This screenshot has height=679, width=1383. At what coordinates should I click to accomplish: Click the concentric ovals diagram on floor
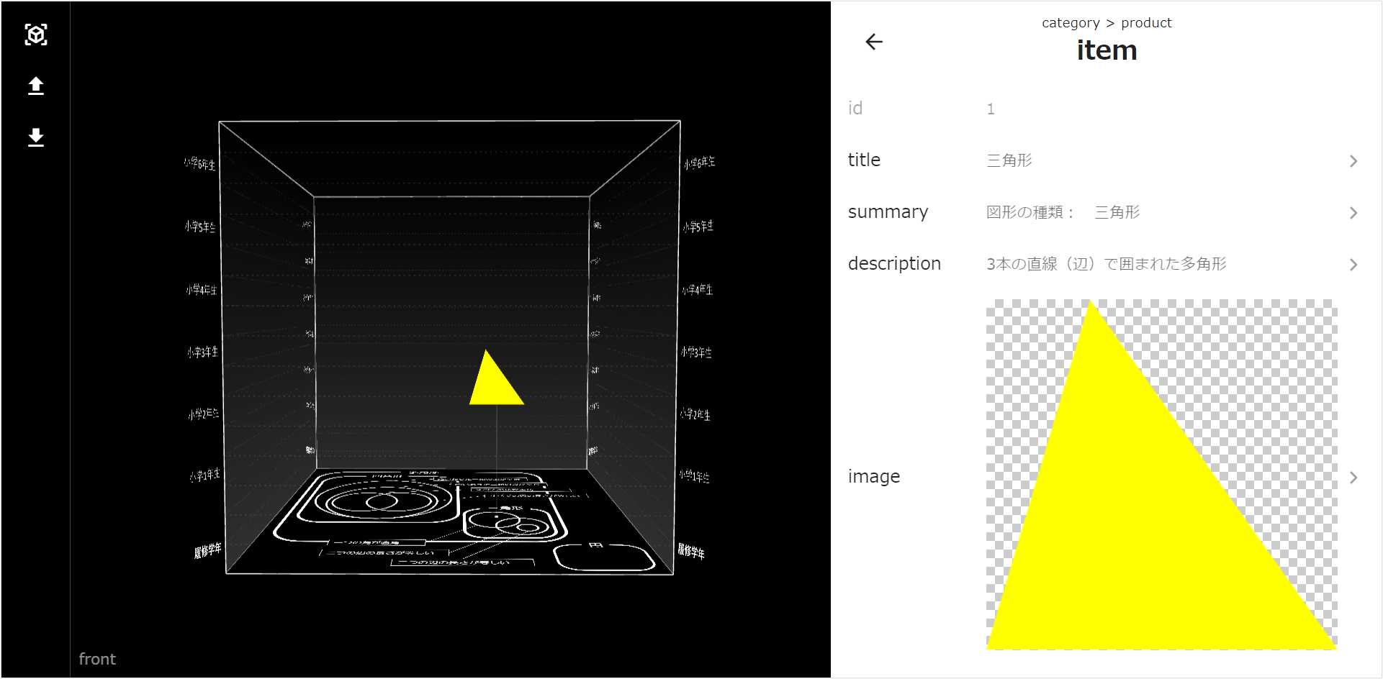point(378,500)
